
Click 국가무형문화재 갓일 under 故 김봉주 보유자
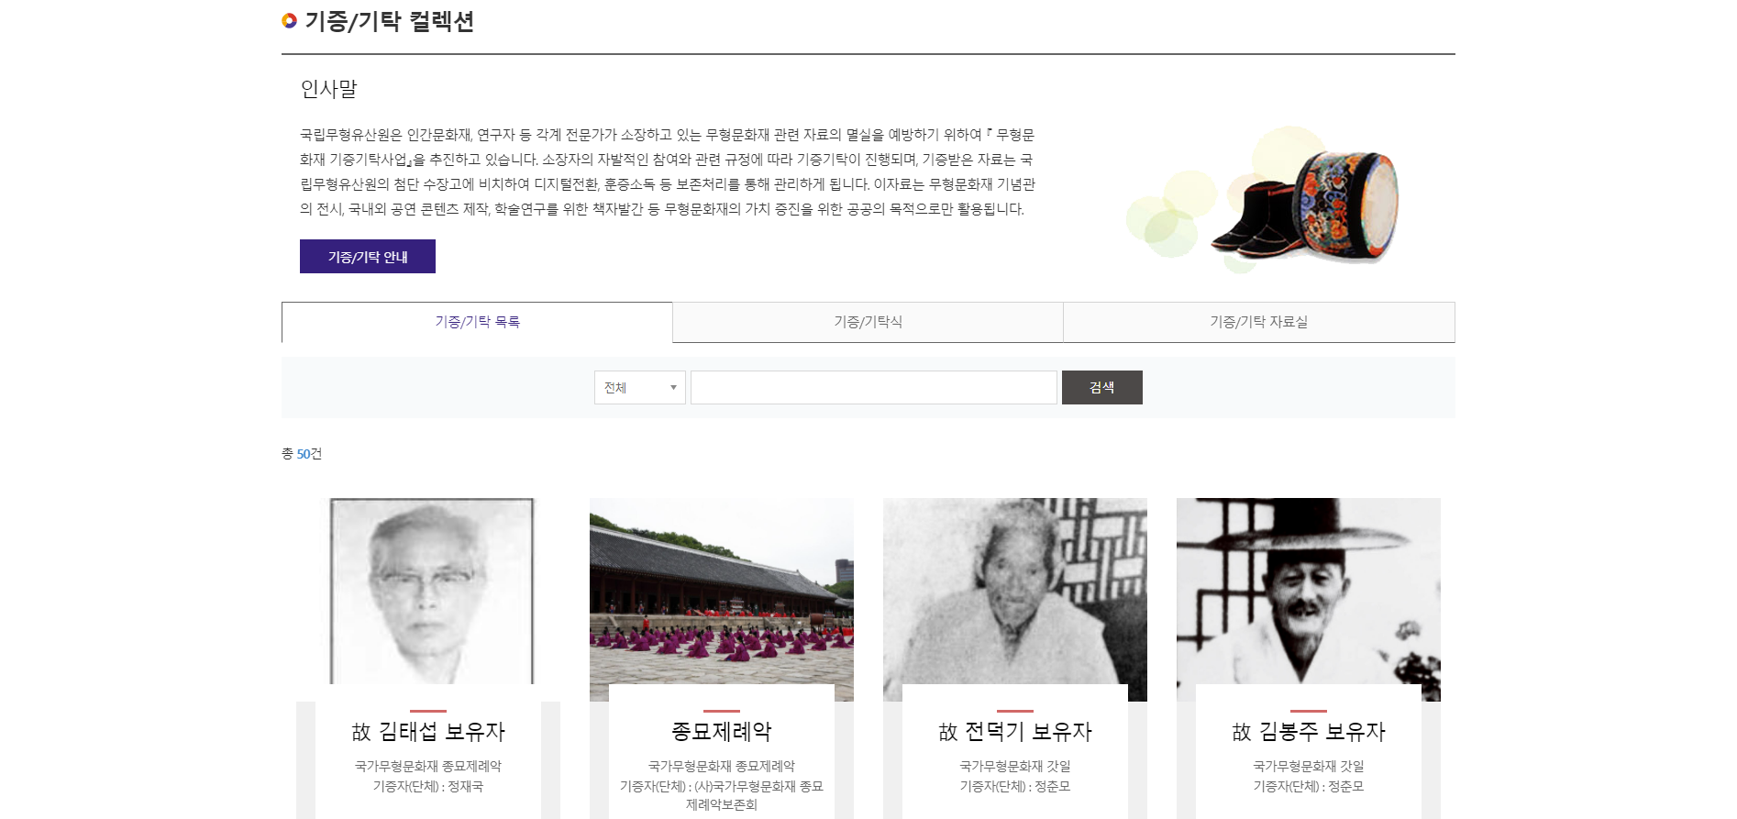(1308, 766)
